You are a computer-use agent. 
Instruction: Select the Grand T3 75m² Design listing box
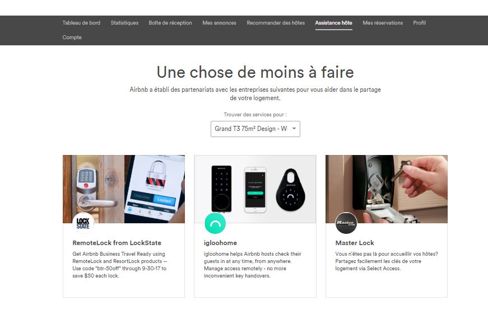tap(255, 129)
